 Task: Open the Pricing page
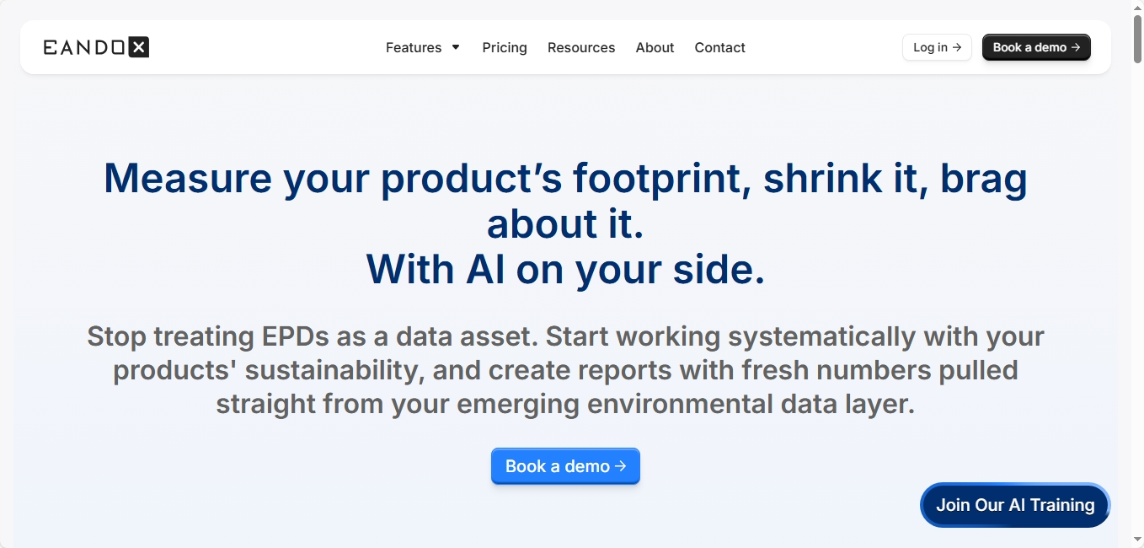point(504,48)
